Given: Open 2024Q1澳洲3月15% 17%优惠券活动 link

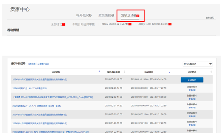Looking at the screenshot, I should pos(30,88).
